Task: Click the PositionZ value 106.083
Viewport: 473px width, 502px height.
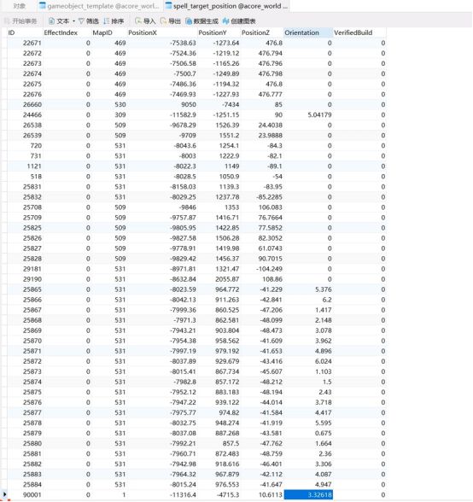Action: tap(271, 207)
